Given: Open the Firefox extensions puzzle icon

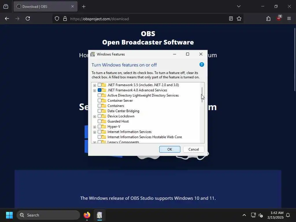Looking at the screenshot, I should (268, 18).
